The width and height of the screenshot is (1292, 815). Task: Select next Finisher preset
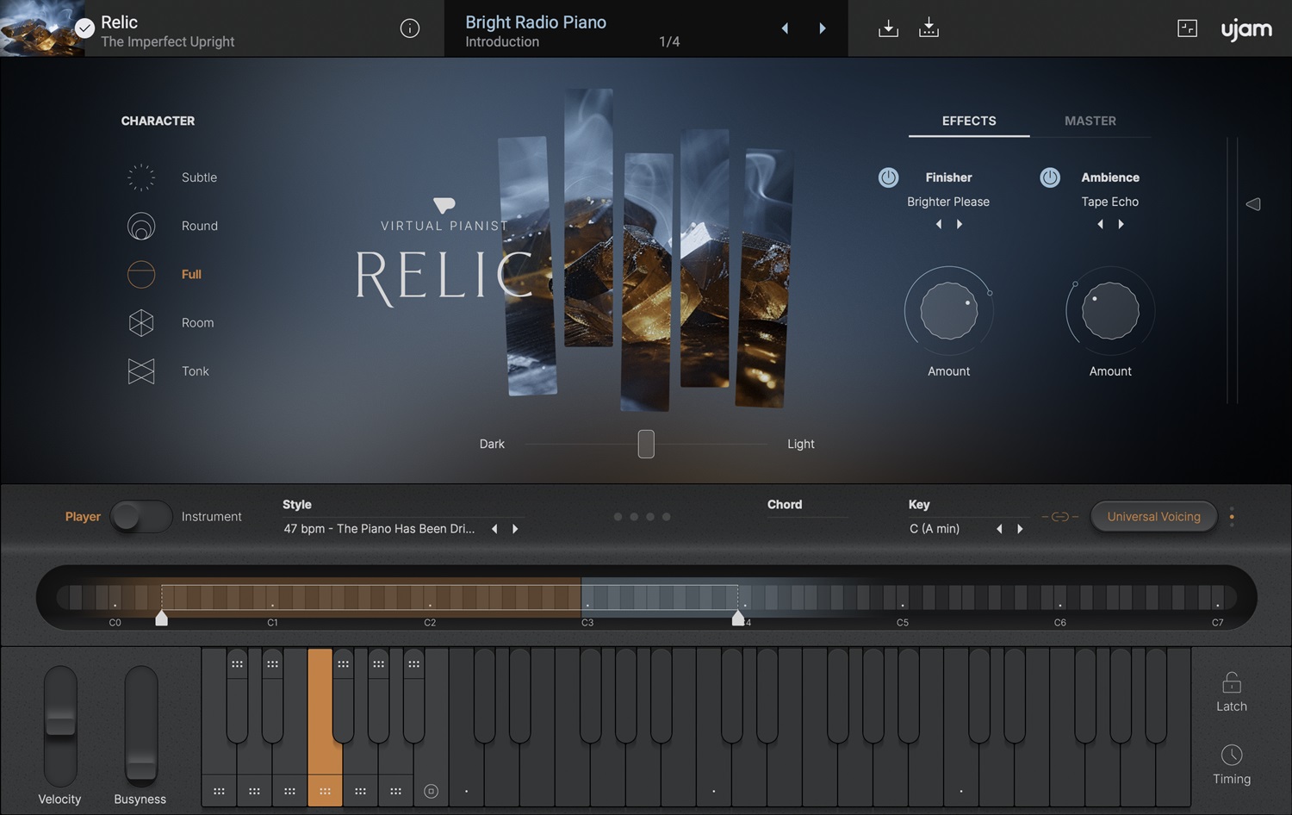[x=960, y=224]
